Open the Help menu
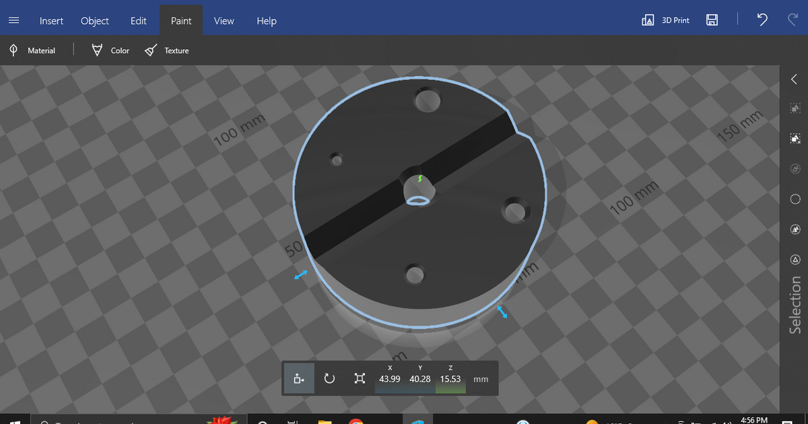 tap(267, 21)
